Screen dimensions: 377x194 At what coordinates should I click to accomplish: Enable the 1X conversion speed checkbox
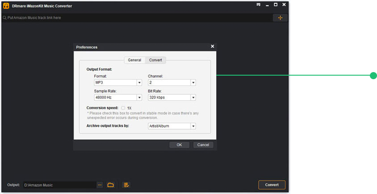123,108
